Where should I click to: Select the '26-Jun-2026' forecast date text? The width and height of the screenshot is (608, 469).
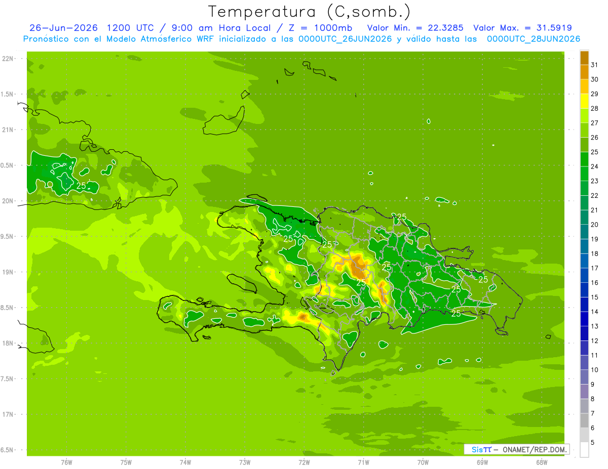pyautogui.click(x=63, y=28)
